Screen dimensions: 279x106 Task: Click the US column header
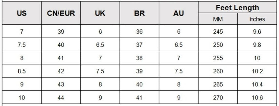click(22, 13)
